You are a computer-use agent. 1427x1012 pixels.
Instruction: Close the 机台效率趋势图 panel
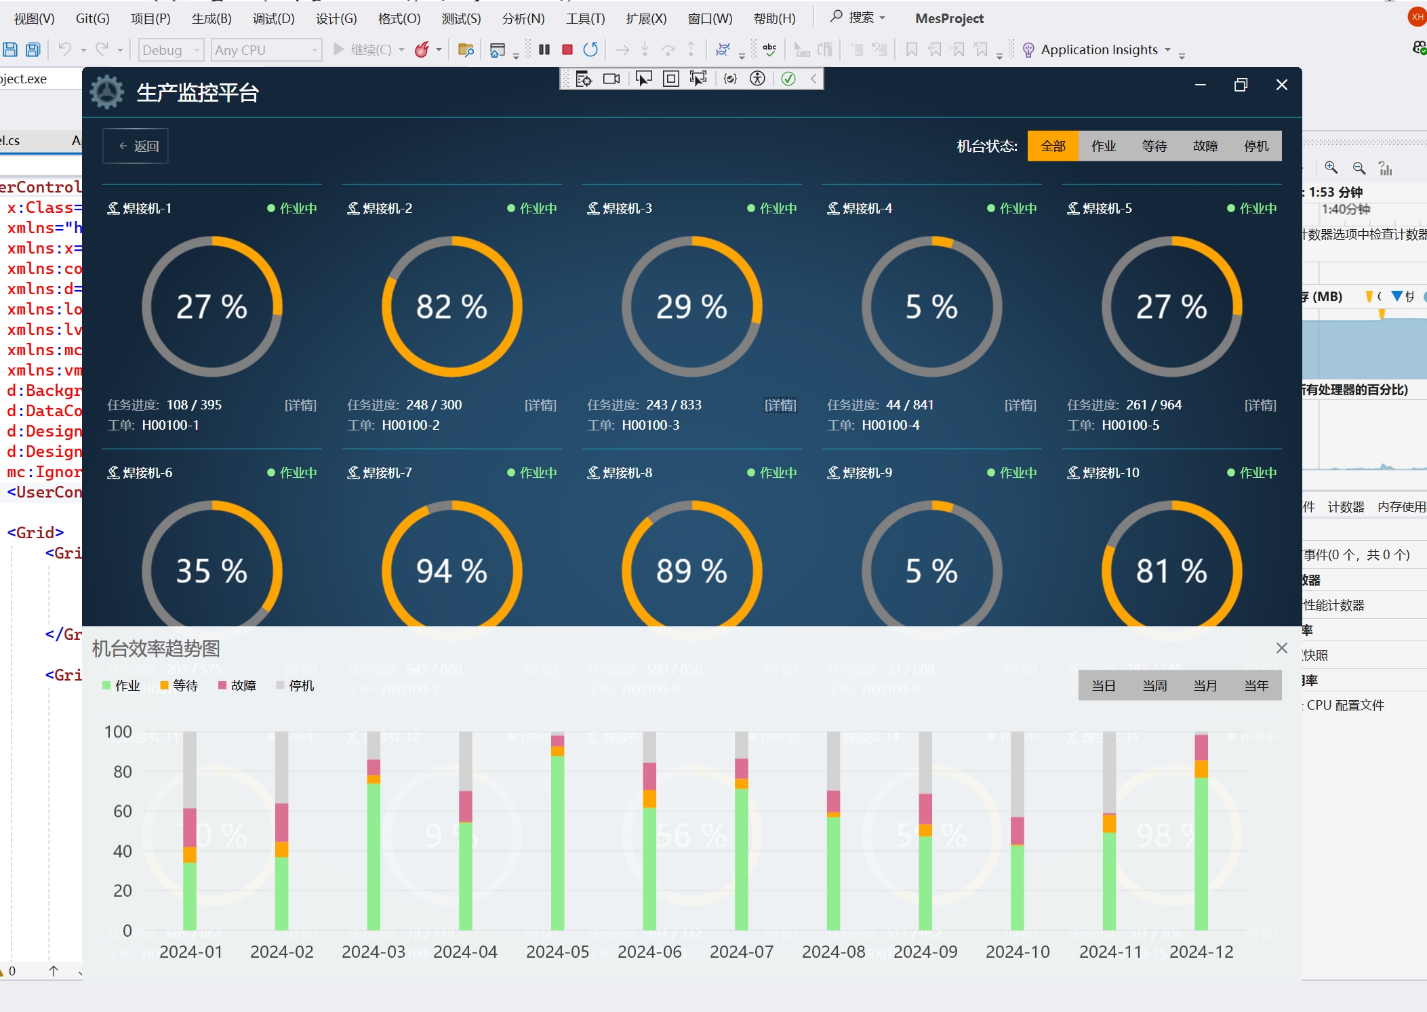tap(1281, 648)
